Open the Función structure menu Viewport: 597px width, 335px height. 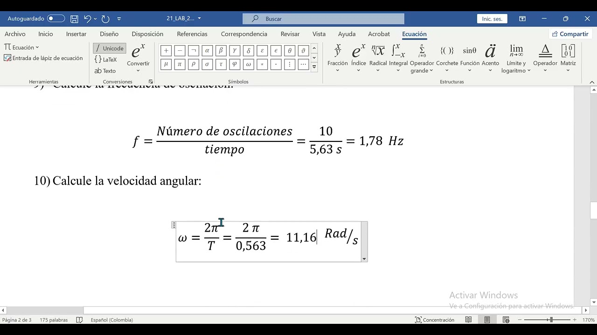pos(470,58)
